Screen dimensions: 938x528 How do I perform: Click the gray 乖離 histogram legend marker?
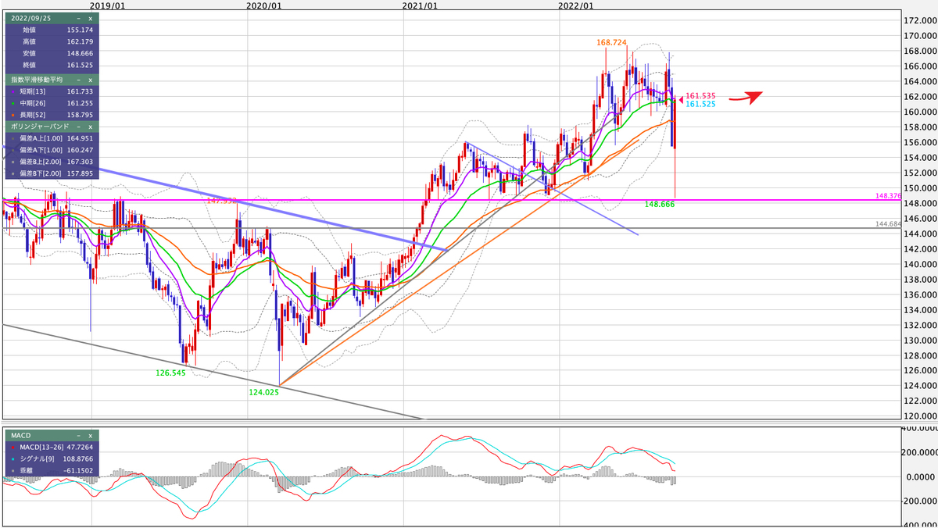(13, 471)
